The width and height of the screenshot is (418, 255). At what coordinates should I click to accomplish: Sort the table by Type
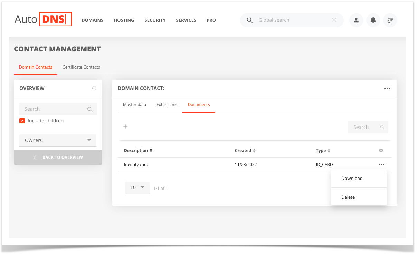[323, 151]
